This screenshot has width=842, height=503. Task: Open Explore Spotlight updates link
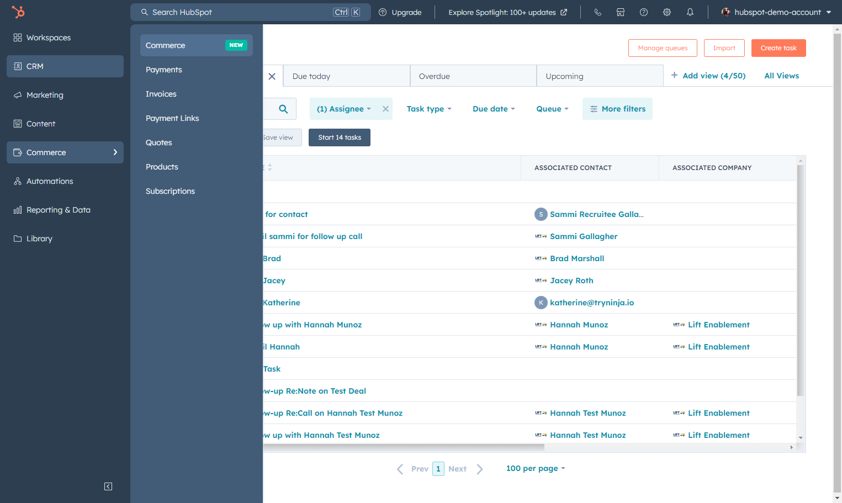coord(508,12)
